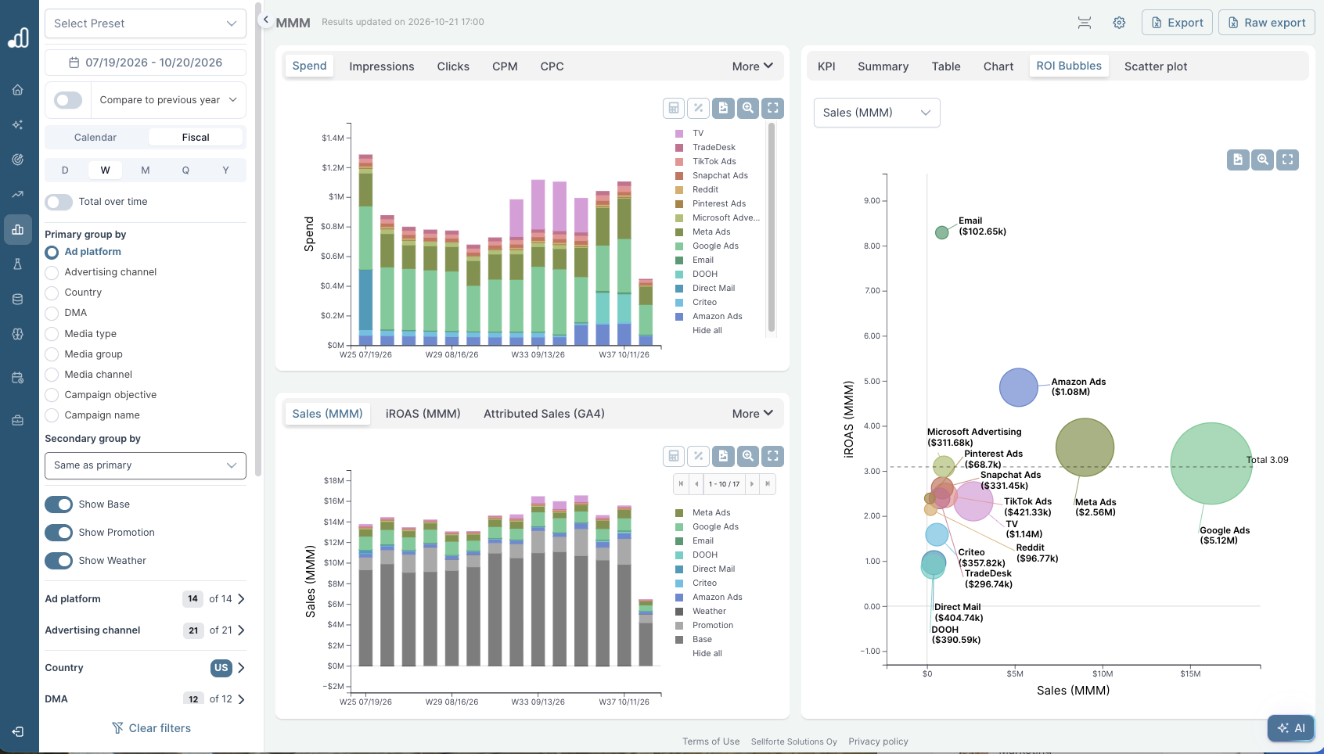Open the Select Preset dropdown

(x=146, y=23)
